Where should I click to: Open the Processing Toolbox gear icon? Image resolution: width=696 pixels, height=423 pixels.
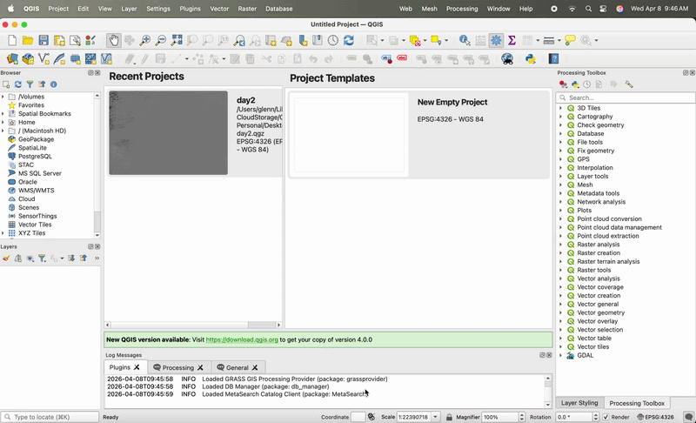coord(496,40)
